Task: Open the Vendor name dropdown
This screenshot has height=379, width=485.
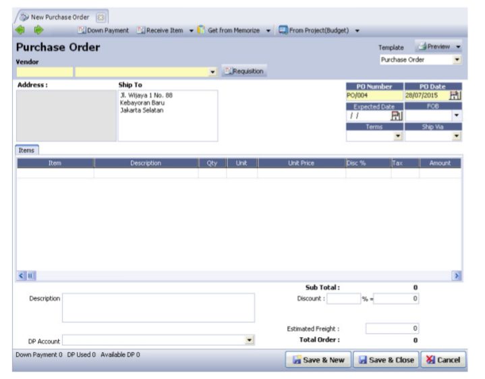Action: coord(212,72)
